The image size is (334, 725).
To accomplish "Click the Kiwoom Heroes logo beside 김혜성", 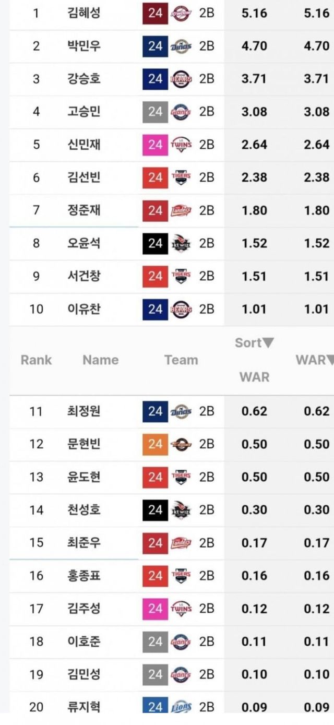I will point(181,13).
